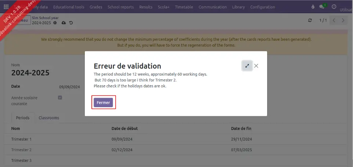Viewport: 353px width, 167px height.
Task: Open the clock activities icon
Action: [334, 7]
